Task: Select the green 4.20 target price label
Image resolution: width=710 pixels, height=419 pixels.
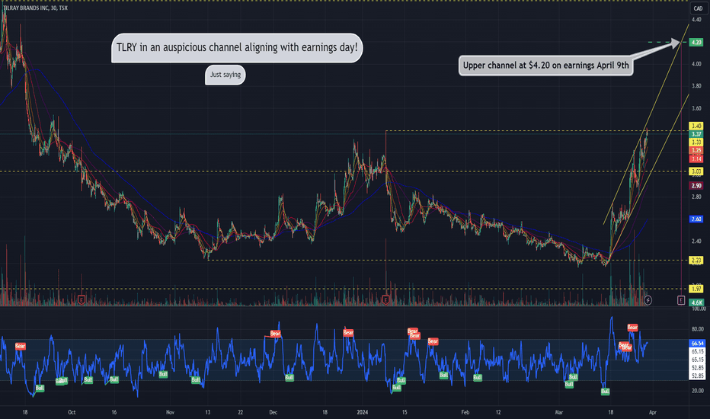Action: (x=696, y=43)
